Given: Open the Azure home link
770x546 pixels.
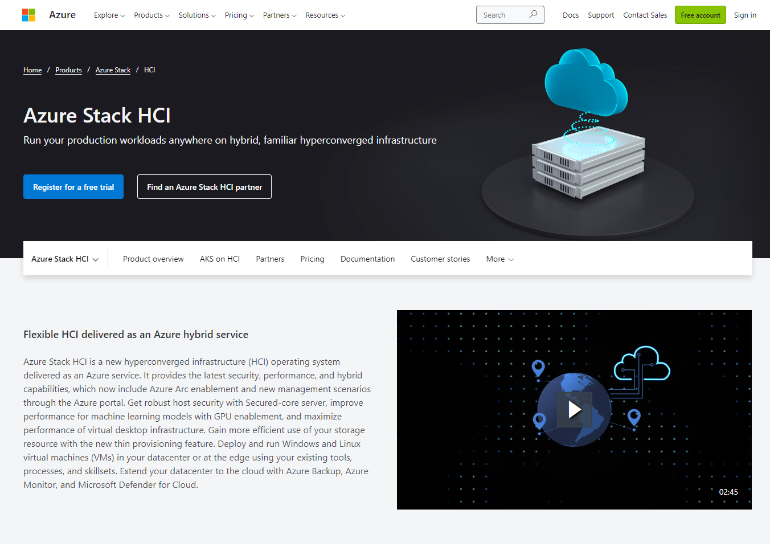Looking at the screenshot, I should tap(62, 15).
